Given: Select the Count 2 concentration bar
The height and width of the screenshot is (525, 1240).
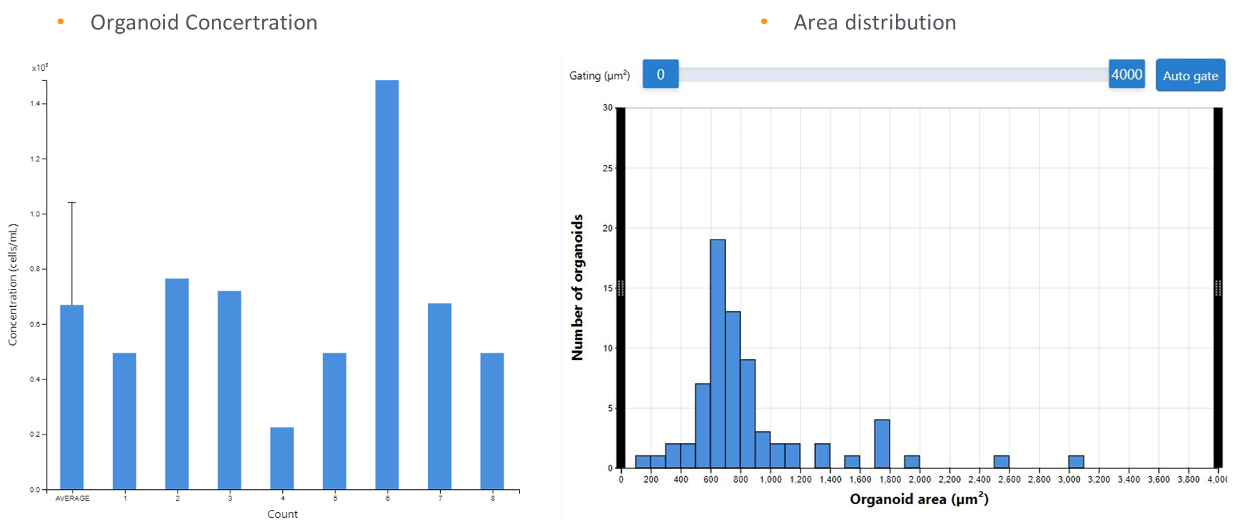Looking at the screenshot, I should pos(177,384).
